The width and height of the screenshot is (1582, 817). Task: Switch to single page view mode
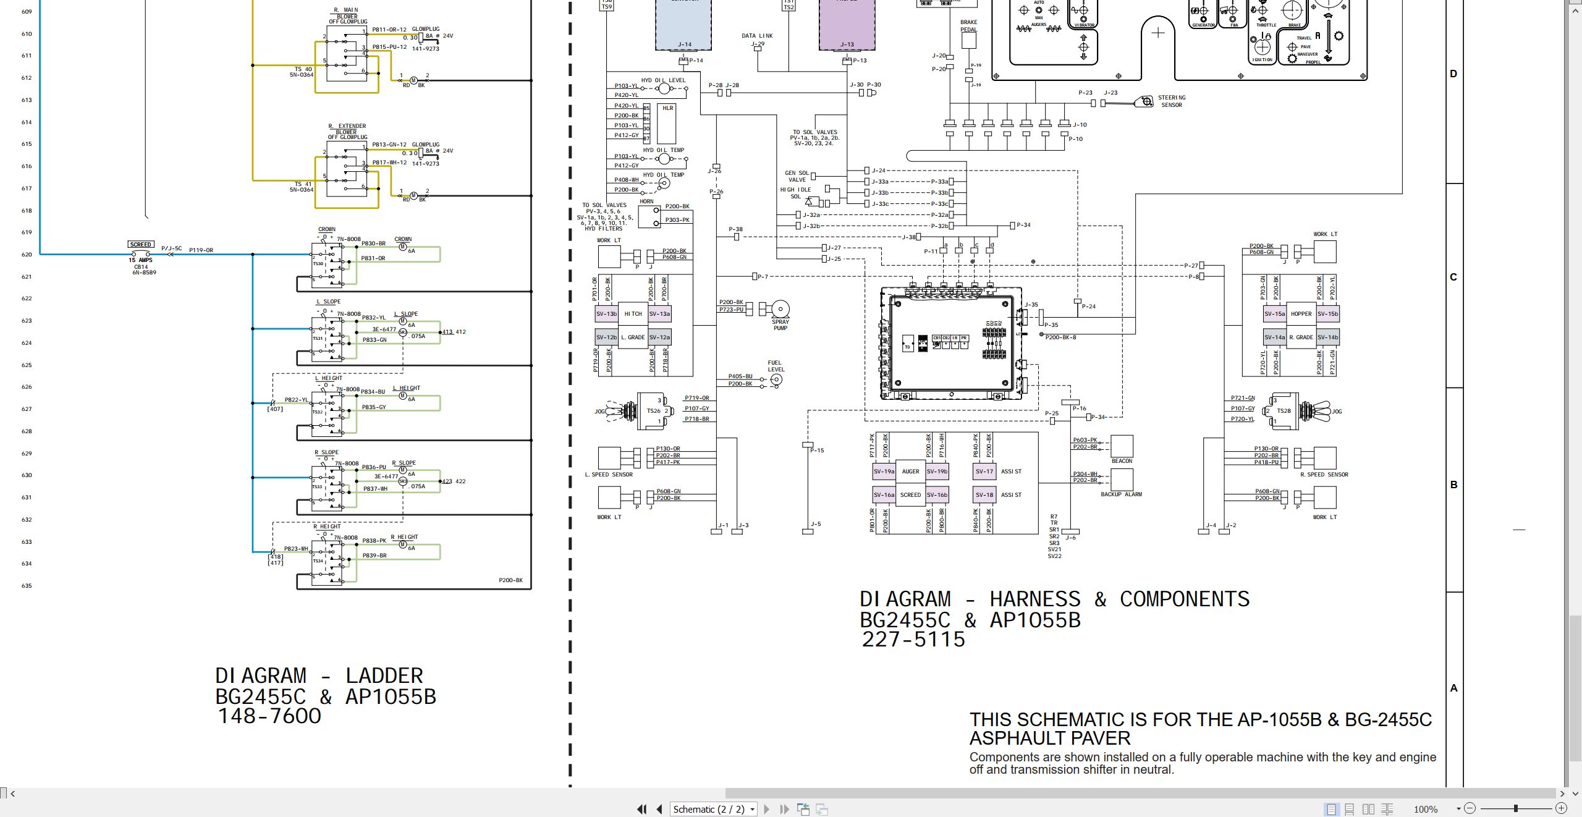[1331, 809]
